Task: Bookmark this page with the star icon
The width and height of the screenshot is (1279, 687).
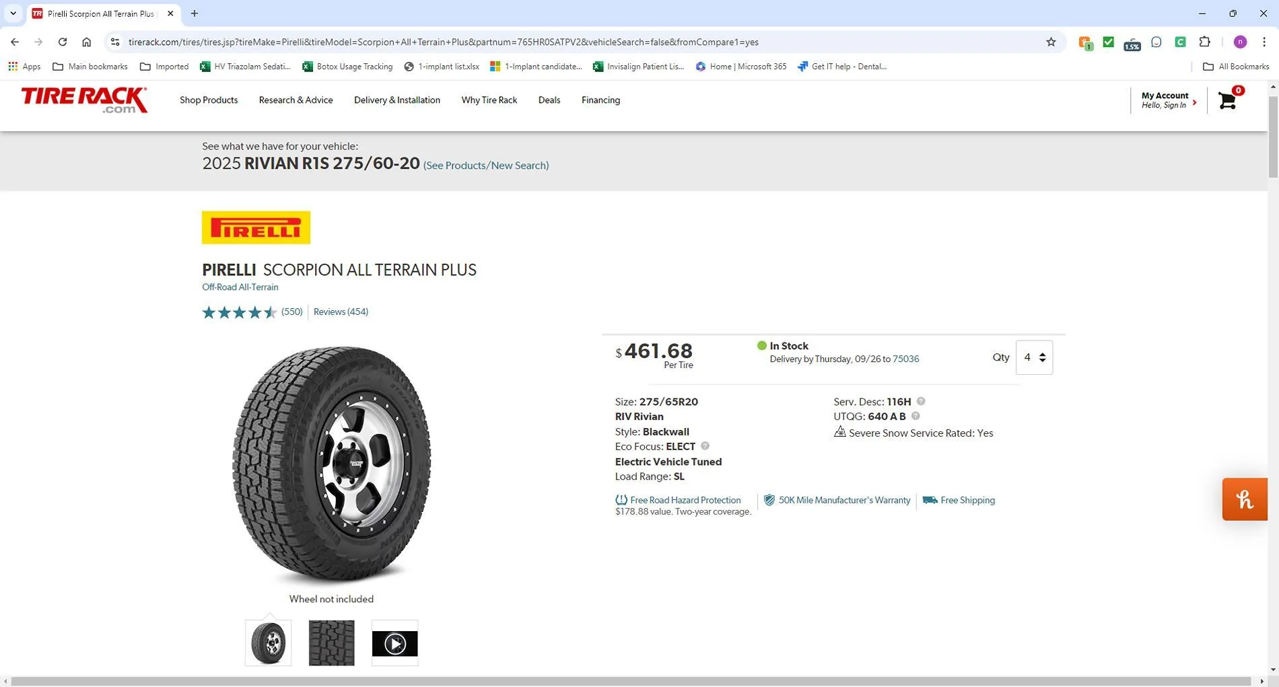Action: click(x=1051, y=42)
